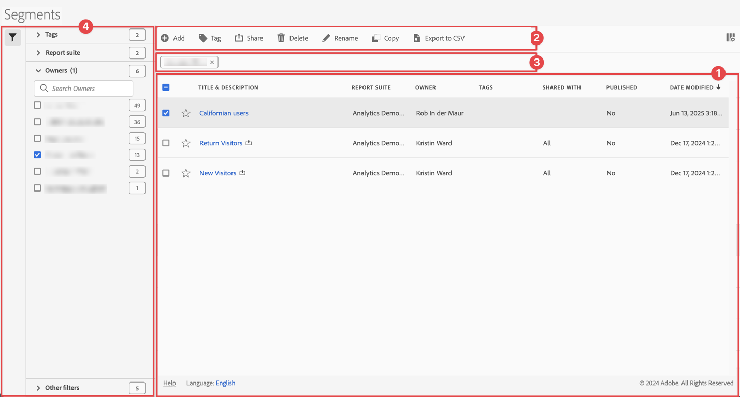
Task: Click Kristin Ward in New Visitors row
Action: click(434, 173)
